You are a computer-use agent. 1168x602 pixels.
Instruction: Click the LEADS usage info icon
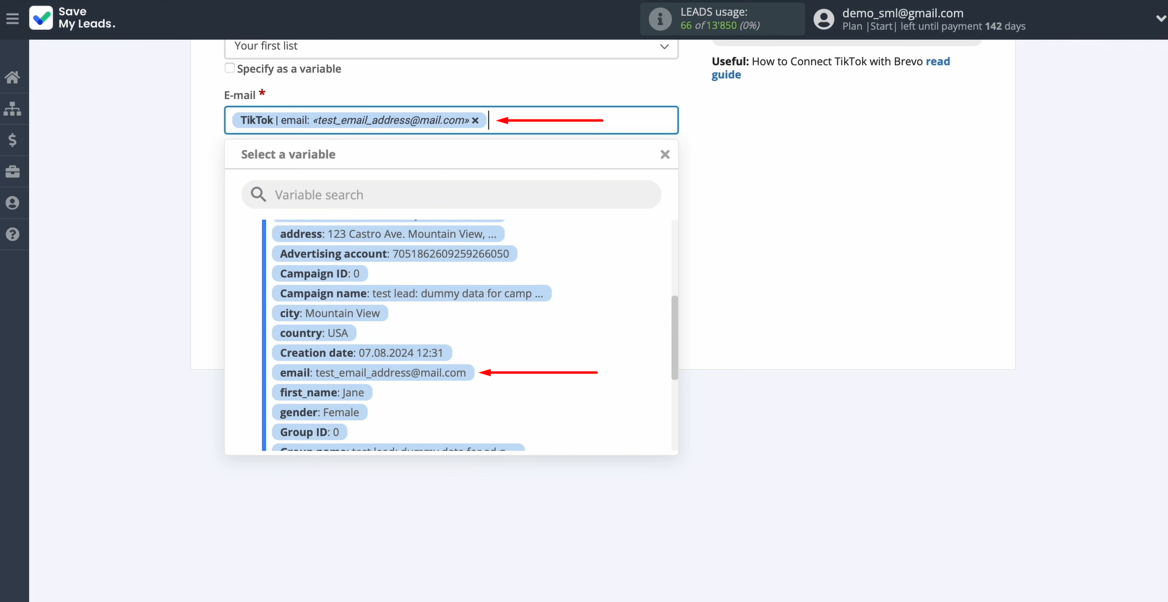(660, 19)
